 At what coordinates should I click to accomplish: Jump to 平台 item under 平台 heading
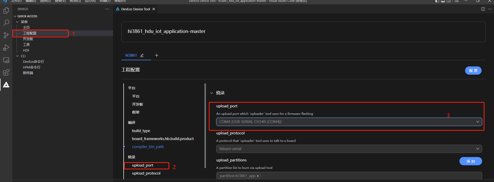click(x=136, y=96)
